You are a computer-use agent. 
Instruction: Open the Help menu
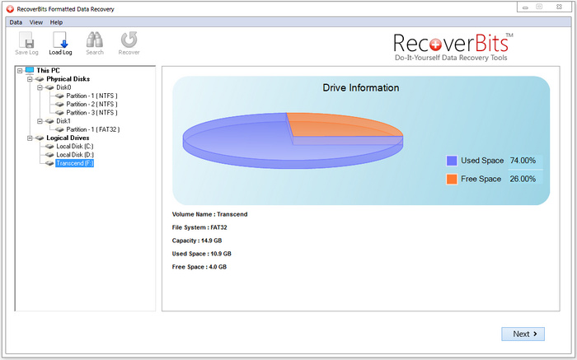pos(56,21)
